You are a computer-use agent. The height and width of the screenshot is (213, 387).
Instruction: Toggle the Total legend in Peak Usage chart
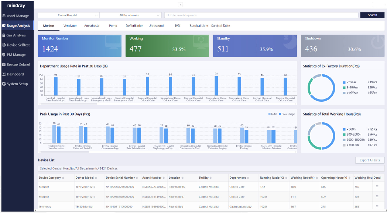point(273,114)
